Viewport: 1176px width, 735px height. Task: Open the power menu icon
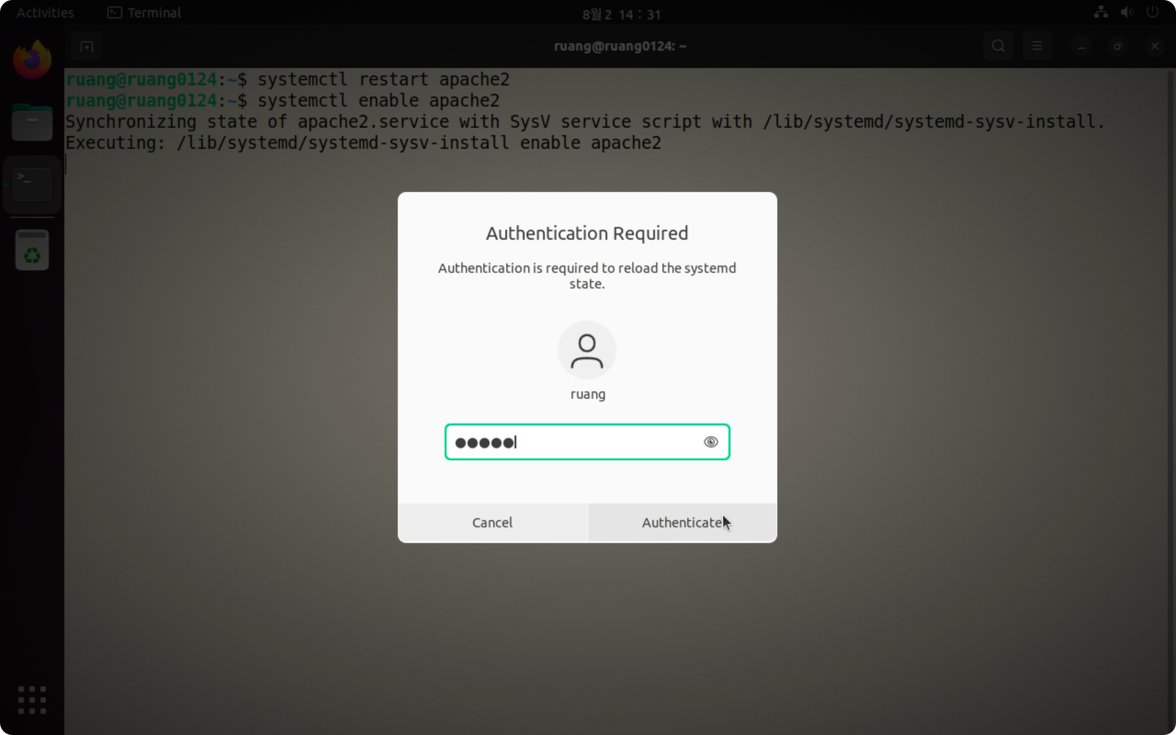[x=1153, y=12]
